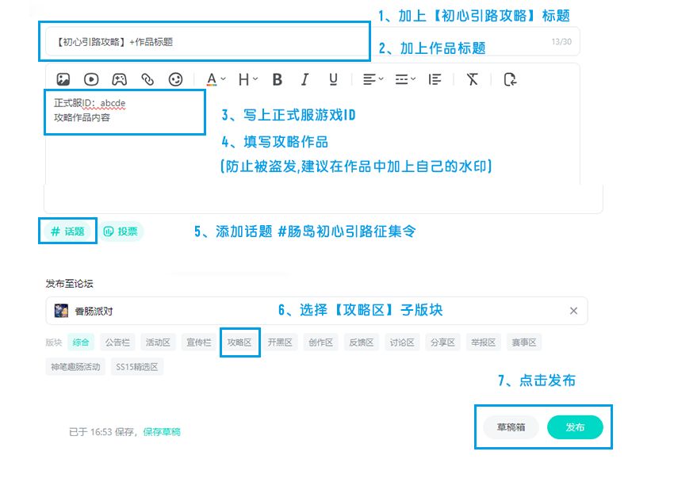This screenshot has width=674, height=482.
Task: Select the 宣传栏 sub-board tag
Action: (198, 342)
